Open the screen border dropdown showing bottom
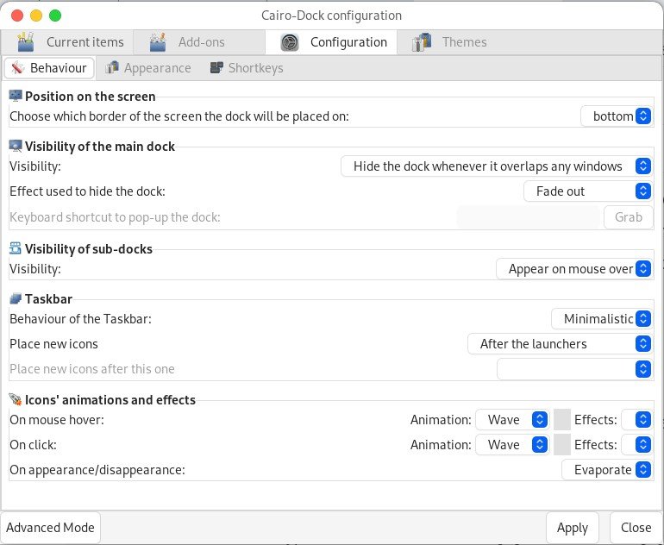The image size is (664, 545). point(617,116)
